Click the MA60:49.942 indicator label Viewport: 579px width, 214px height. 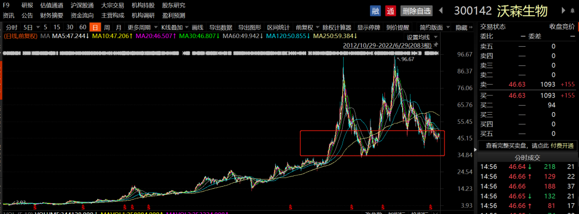point(243,36)
